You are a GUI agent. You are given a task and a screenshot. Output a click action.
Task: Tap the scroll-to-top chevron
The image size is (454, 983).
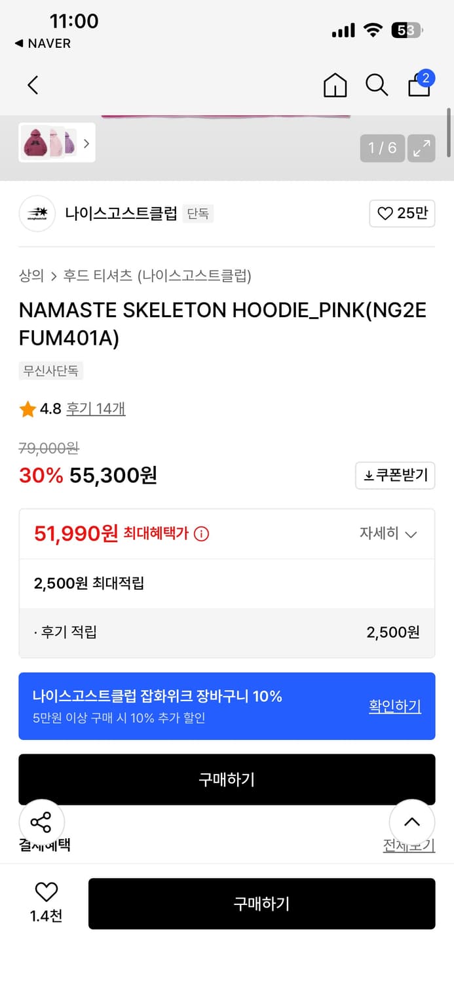412,822
